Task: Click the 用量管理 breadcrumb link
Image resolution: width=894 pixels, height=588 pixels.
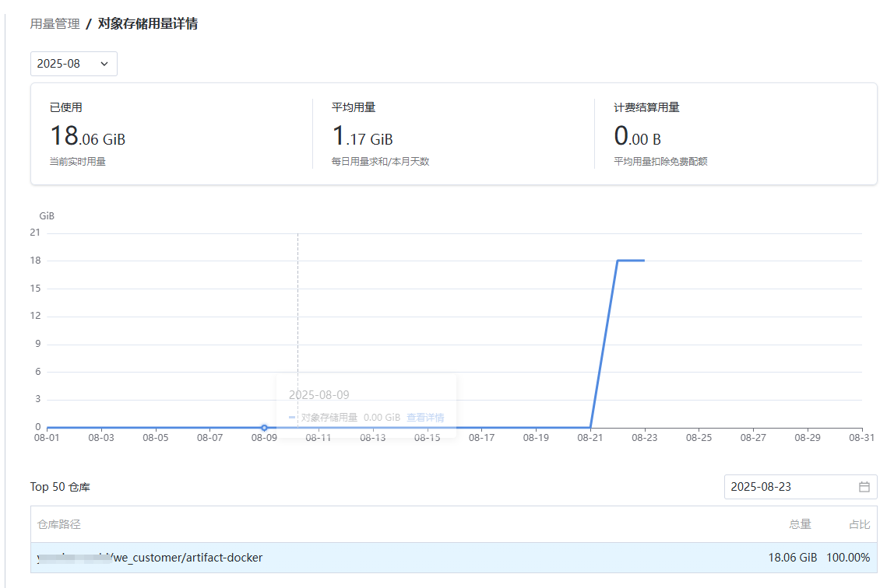Action: pos(55,24)
